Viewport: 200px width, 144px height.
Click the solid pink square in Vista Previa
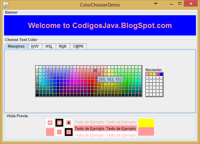tap(50, 132)
